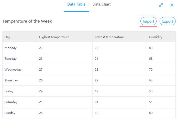Select the Wednesday row label cell
This screenshot has width=179, height=123.
click(20, 69)
